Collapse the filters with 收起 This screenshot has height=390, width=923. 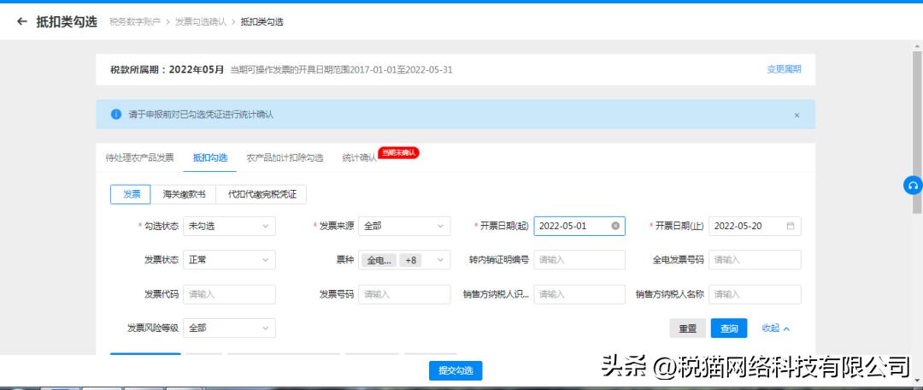(x=776, y=328)
